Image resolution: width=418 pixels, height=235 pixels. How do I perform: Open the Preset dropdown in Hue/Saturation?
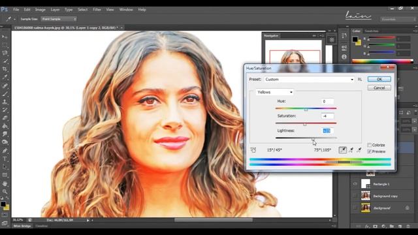310,80
